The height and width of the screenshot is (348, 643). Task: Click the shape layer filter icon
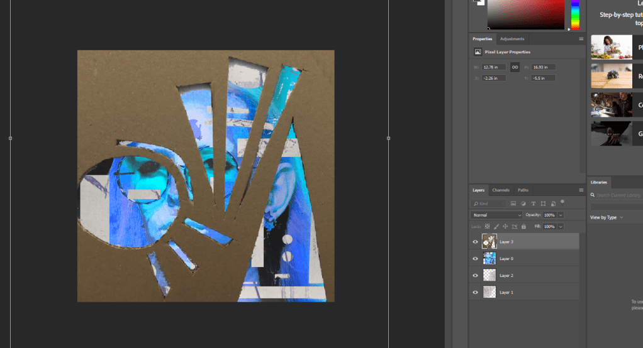tap(543, 204)
